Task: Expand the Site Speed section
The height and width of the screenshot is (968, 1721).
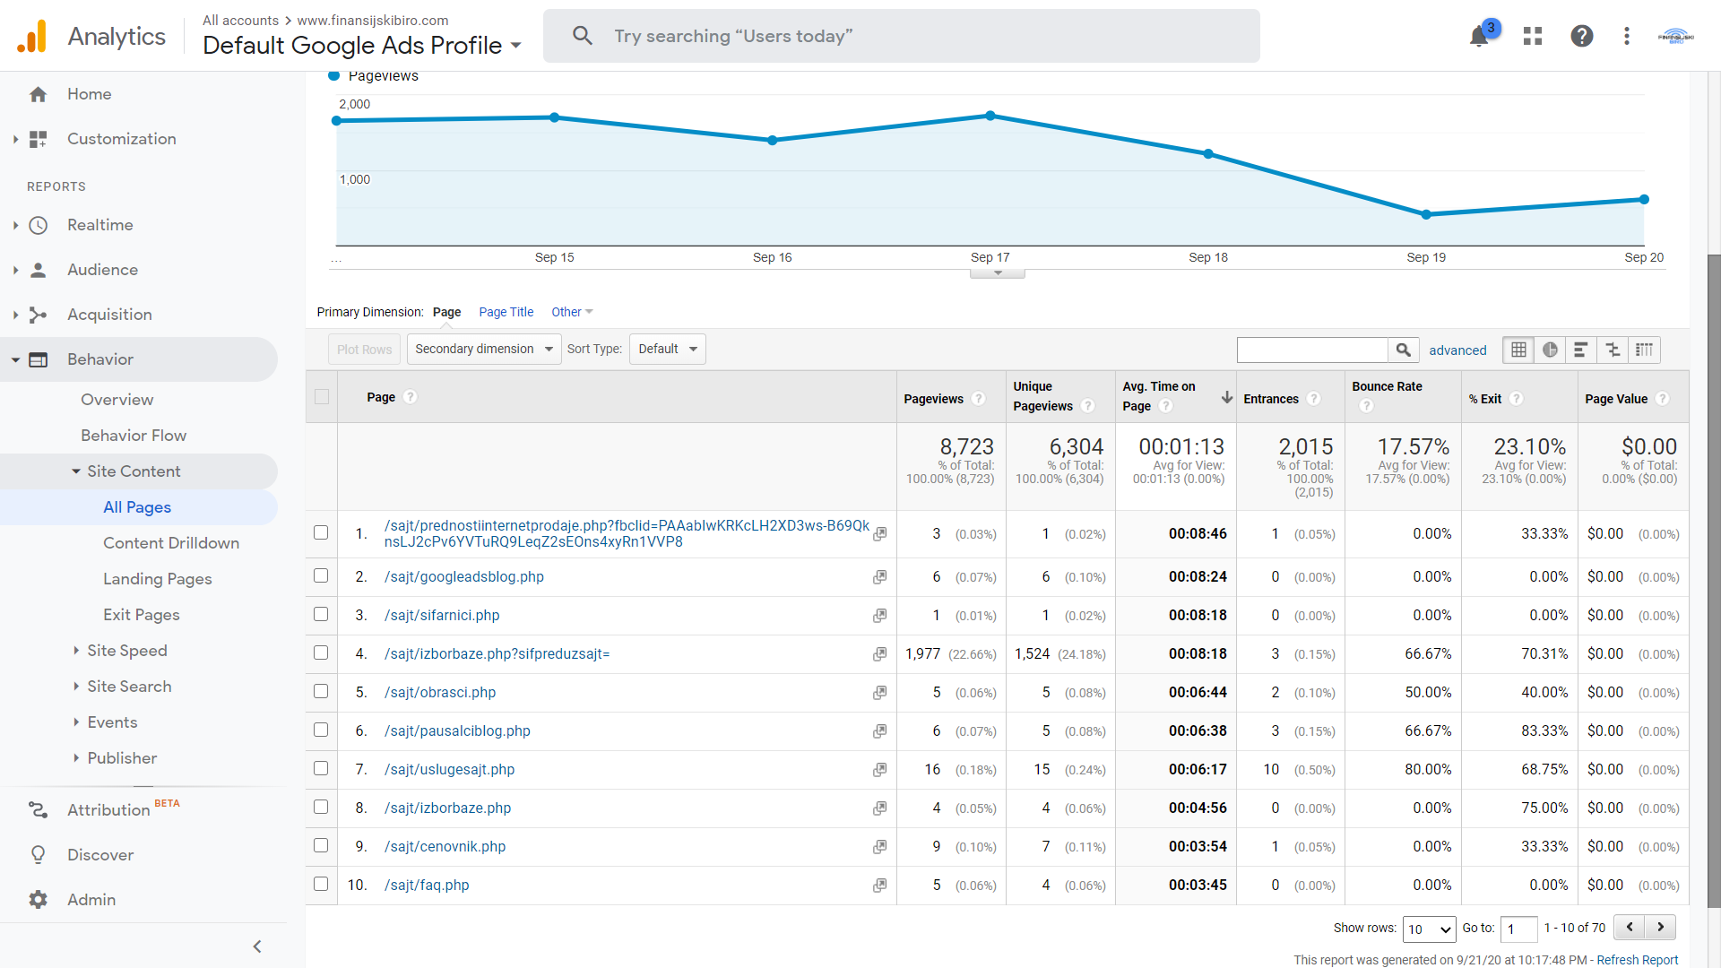Action: pyautogui.click(x=126, y=651)
